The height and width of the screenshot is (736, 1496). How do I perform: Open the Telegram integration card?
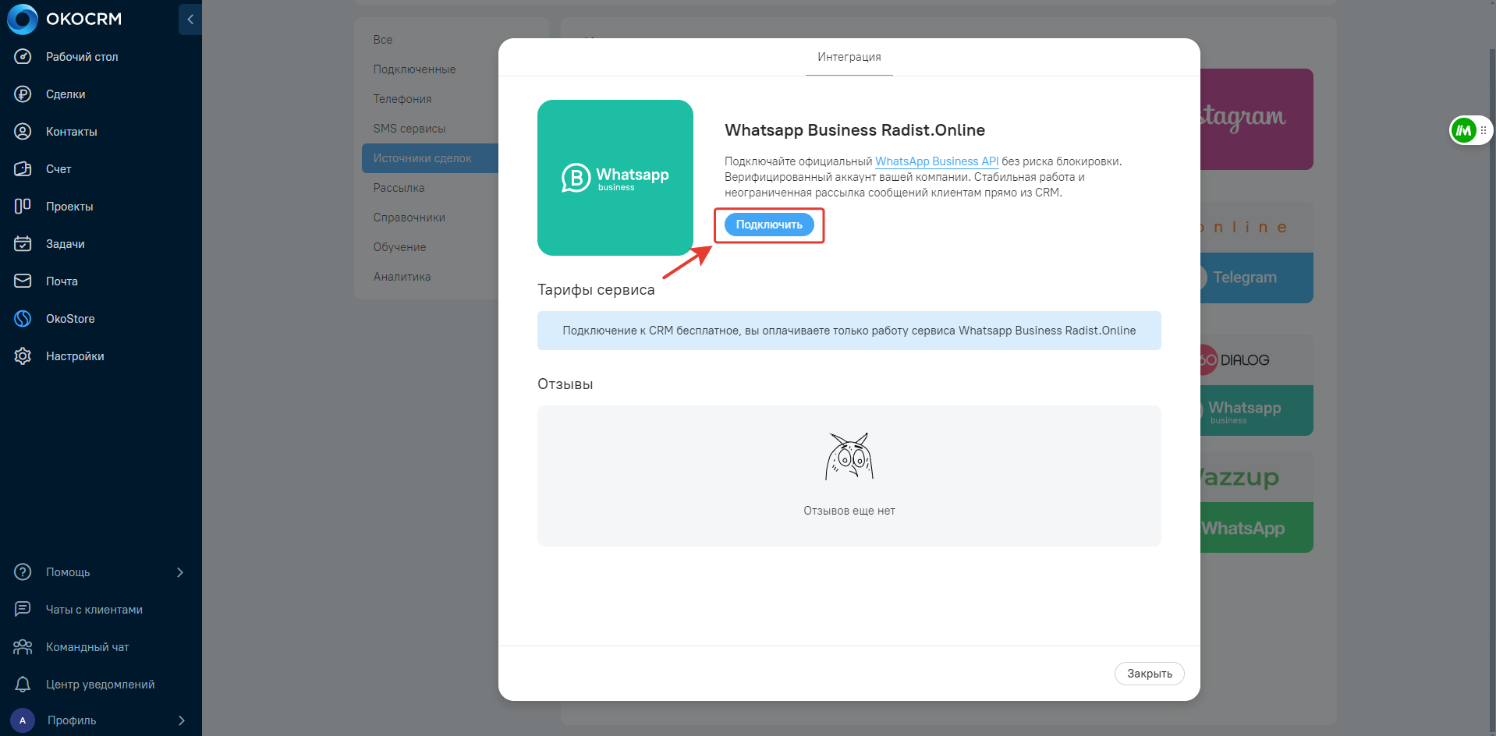[x=1257, y=253]
